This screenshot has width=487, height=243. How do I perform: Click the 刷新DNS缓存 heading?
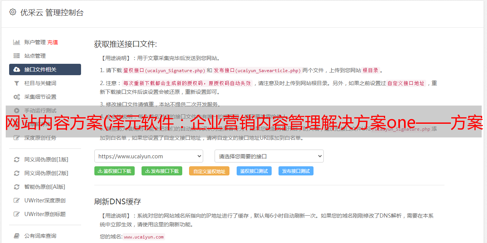tap(118, 201)
